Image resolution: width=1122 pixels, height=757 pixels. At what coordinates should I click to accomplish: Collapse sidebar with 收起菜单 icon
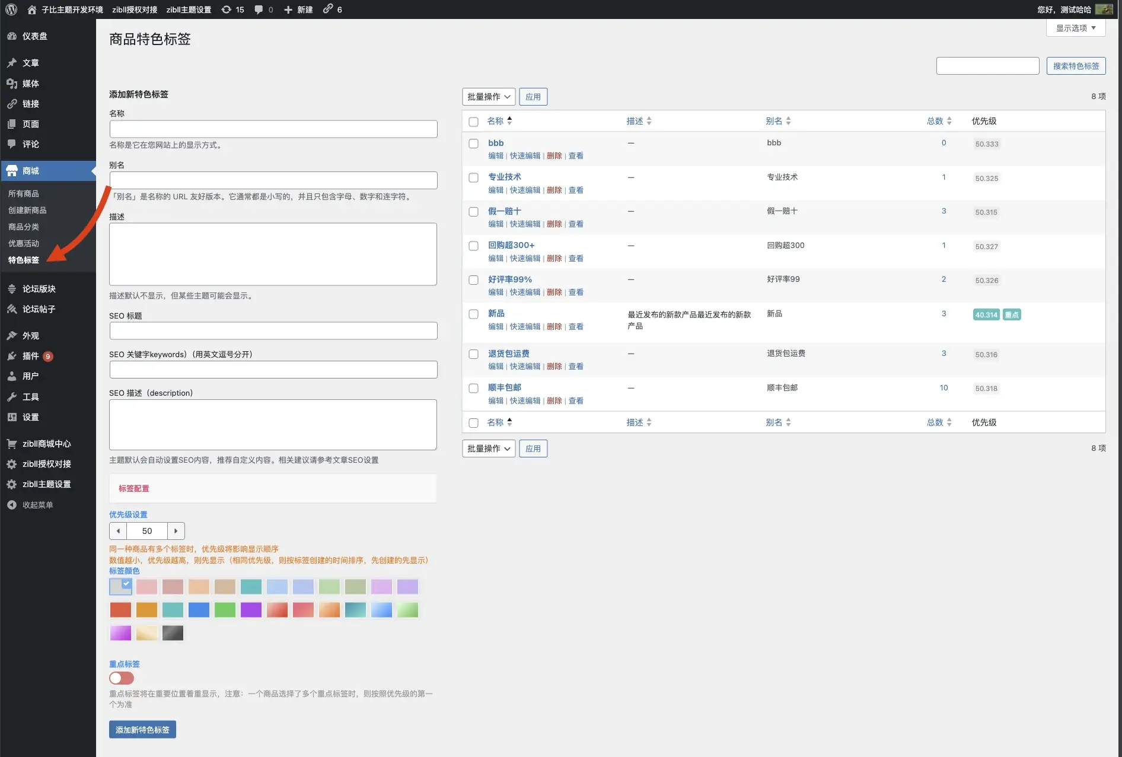pos(12,505)
